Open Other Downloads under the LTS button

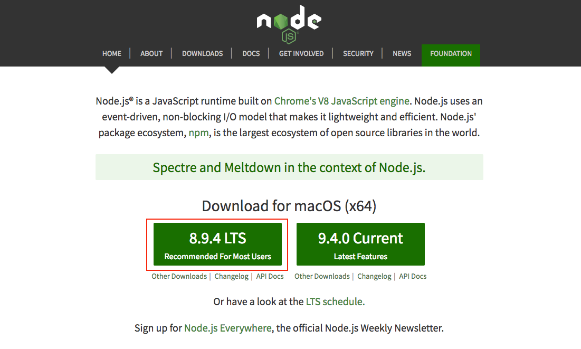(x=179, y=276)
